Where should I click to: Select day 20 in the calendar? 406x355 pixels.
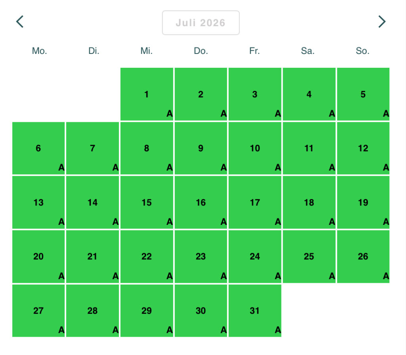click(x=38, y=256)
